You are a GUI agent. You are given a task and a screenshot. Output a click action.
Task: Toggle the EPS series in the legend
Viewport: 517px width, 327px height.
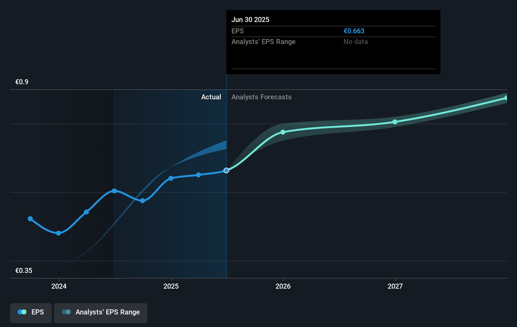pyautogui.click(x=31, y=313)
